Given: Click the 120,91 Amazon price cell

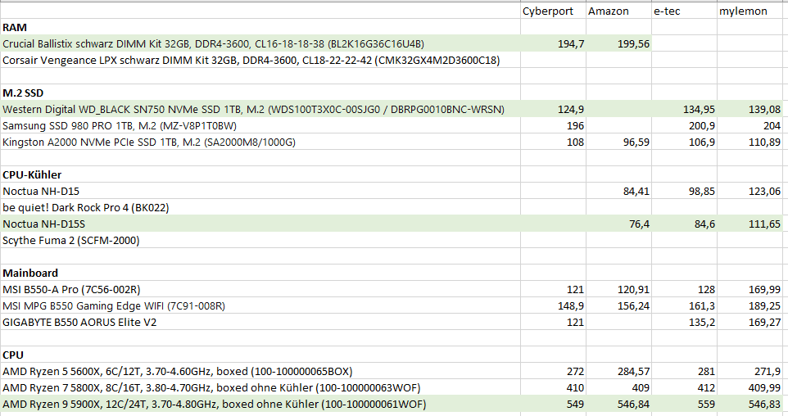Looking at the screenshot, I should (618, 289).
